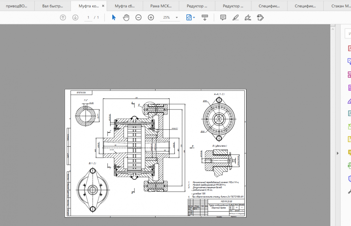Select the arrow Selection tool
This screenshot has height=226, width=351.
tap(114, 18)
